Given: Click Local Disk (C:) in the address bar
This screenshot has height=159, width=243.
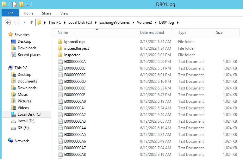Looking at the screenshot, I should click(x=80, y=22).
